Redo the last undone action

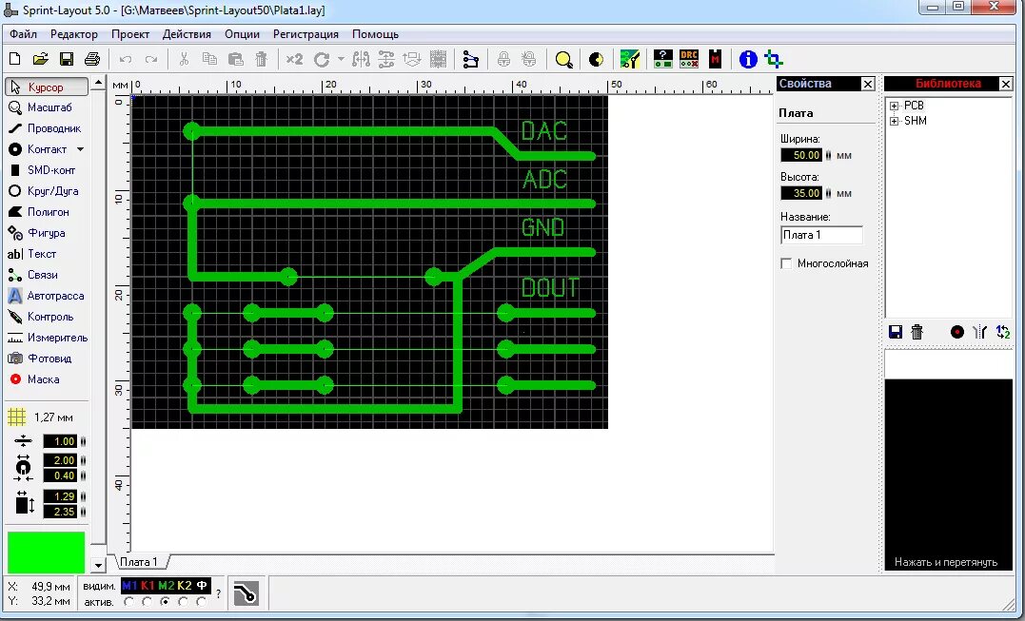(151, 59)
